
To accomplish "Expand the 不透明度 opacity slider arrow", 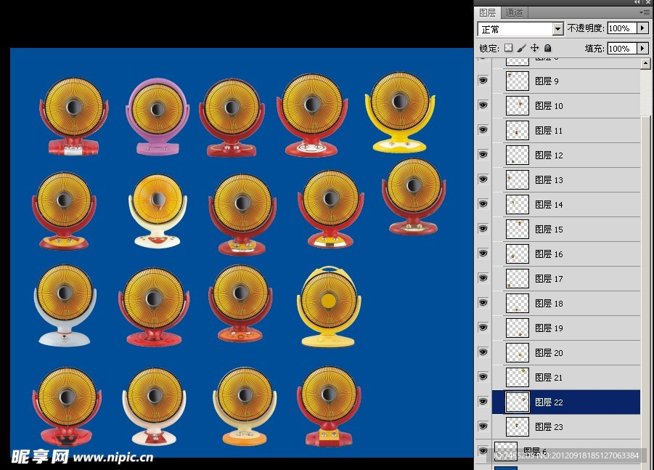I will (642, 28).
